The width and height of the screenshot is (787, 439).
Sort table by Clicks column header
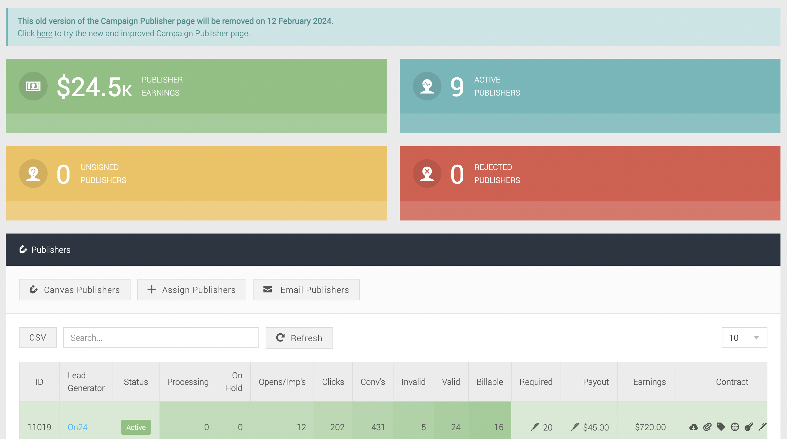click(333, 382)
